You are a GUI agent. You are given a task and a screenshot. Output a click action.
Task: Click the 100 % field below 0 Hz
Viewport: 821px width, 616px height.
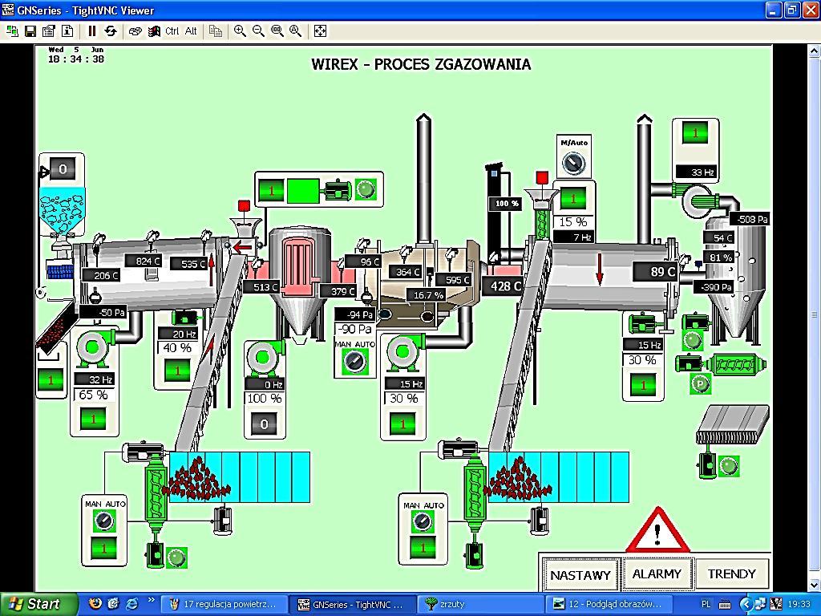click(x=265, y=399)
